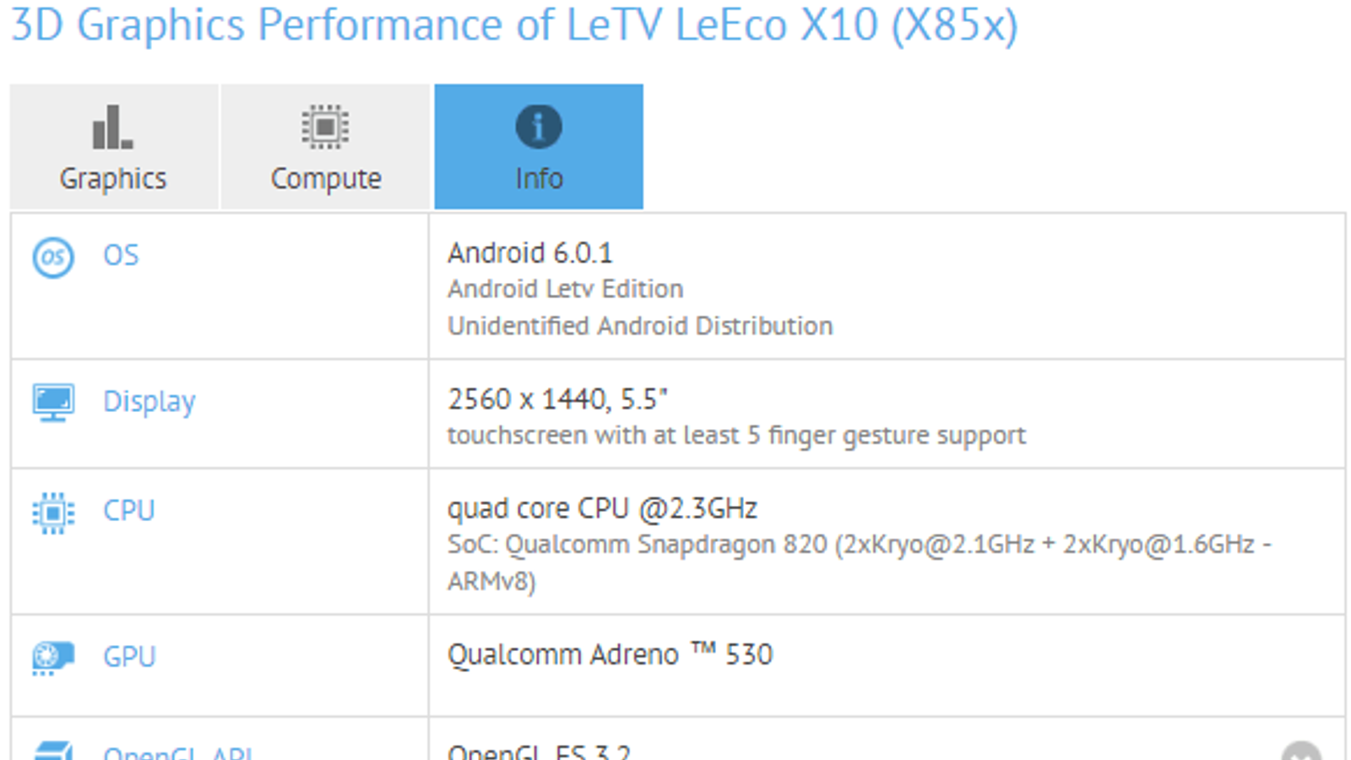Click the round OS icon

pyautogui.click(x=53, y=257)
